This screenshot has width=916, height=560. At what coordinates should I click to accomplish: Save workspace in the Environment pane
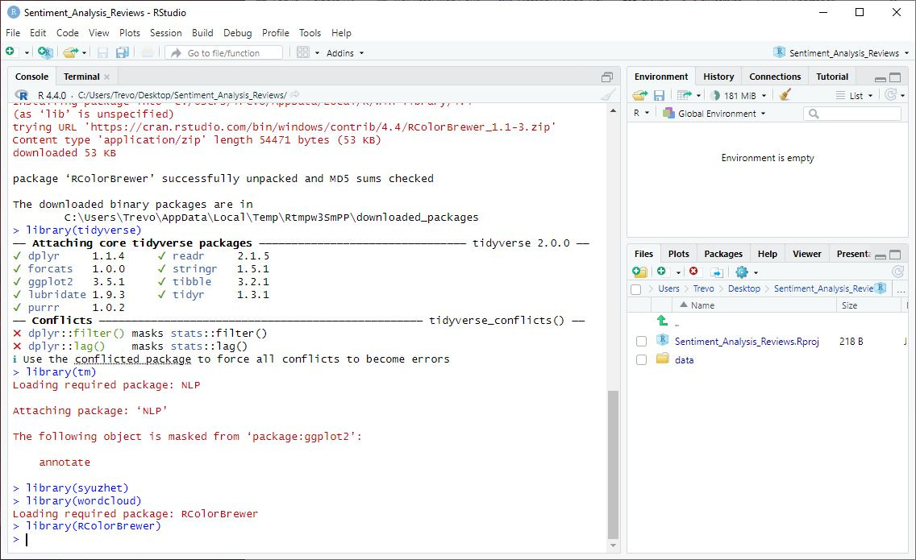pyautogui.click(x=659, y=95)
